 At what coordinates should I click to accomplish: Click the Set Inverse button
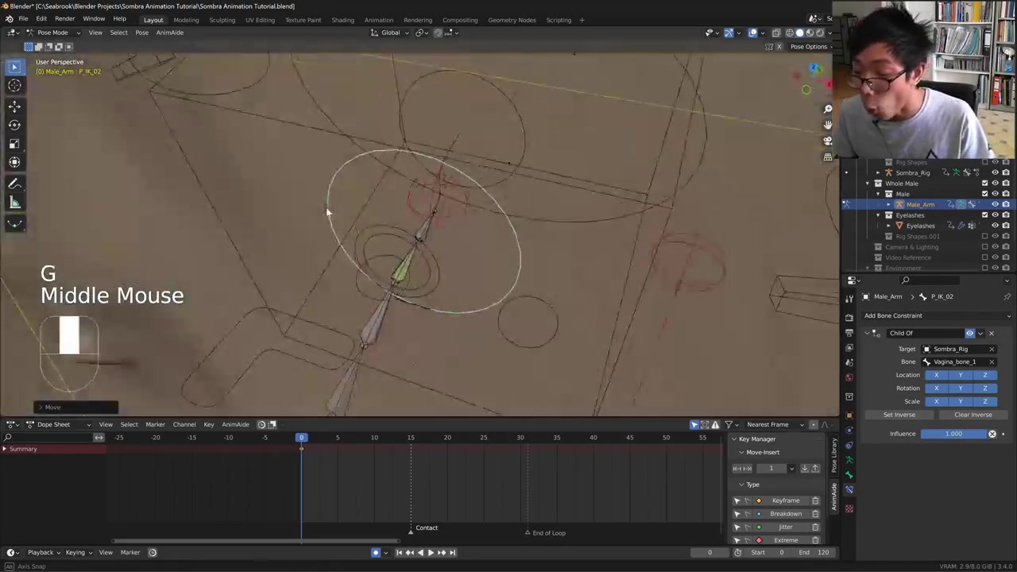tap(899, 415)
